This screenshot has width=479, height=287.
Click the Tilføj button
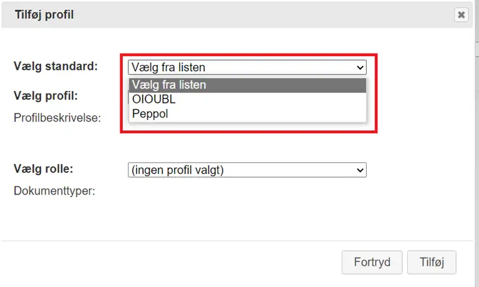pyautogui.click(x=432, y=262)
